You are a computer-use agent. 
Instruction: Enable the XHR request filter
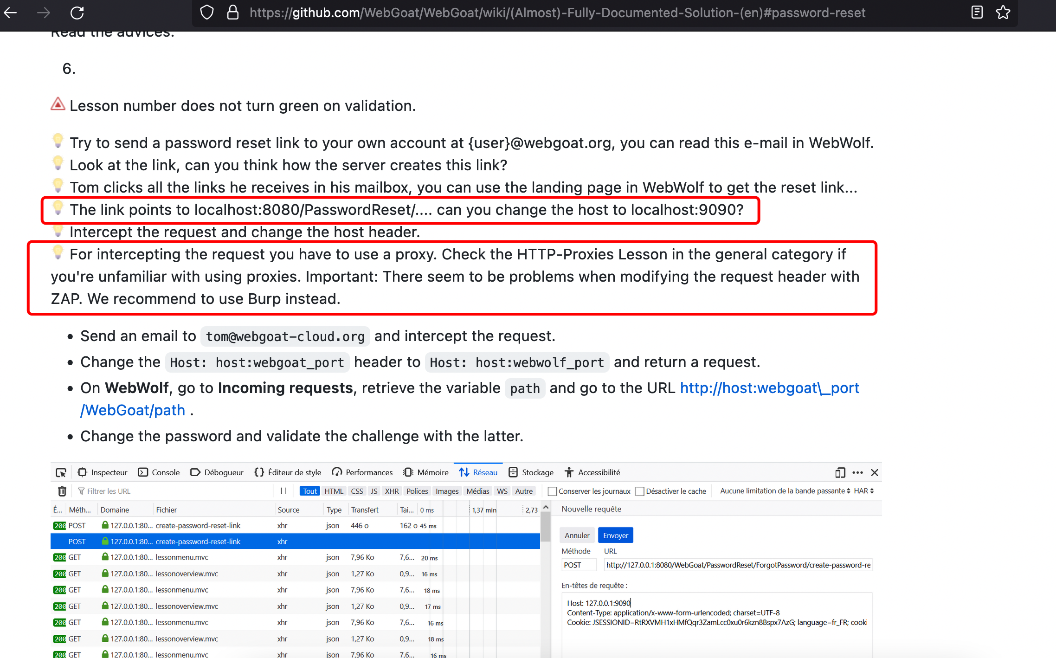click(392, 491)
